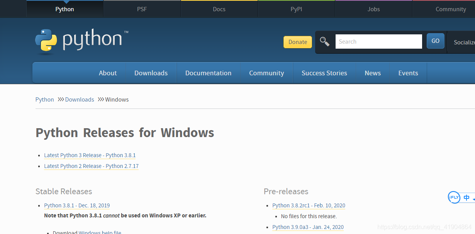This screenshot has width=475, height=234.
Task: Click the yellow Donate button
Action: [x=298, y=42]
